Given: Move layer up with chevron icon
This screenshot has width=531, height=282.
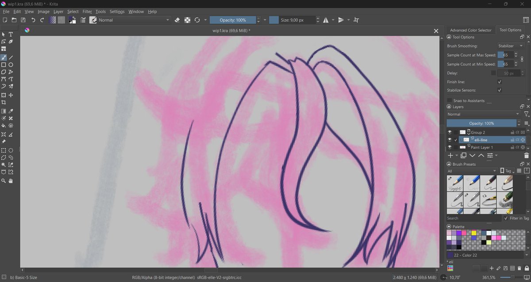Looking at the screenshot, I should 481,156.
